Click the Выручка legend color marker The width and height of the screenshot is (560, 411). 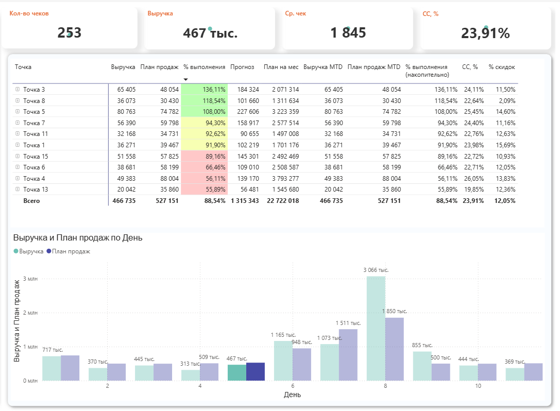tap(16, 251)
